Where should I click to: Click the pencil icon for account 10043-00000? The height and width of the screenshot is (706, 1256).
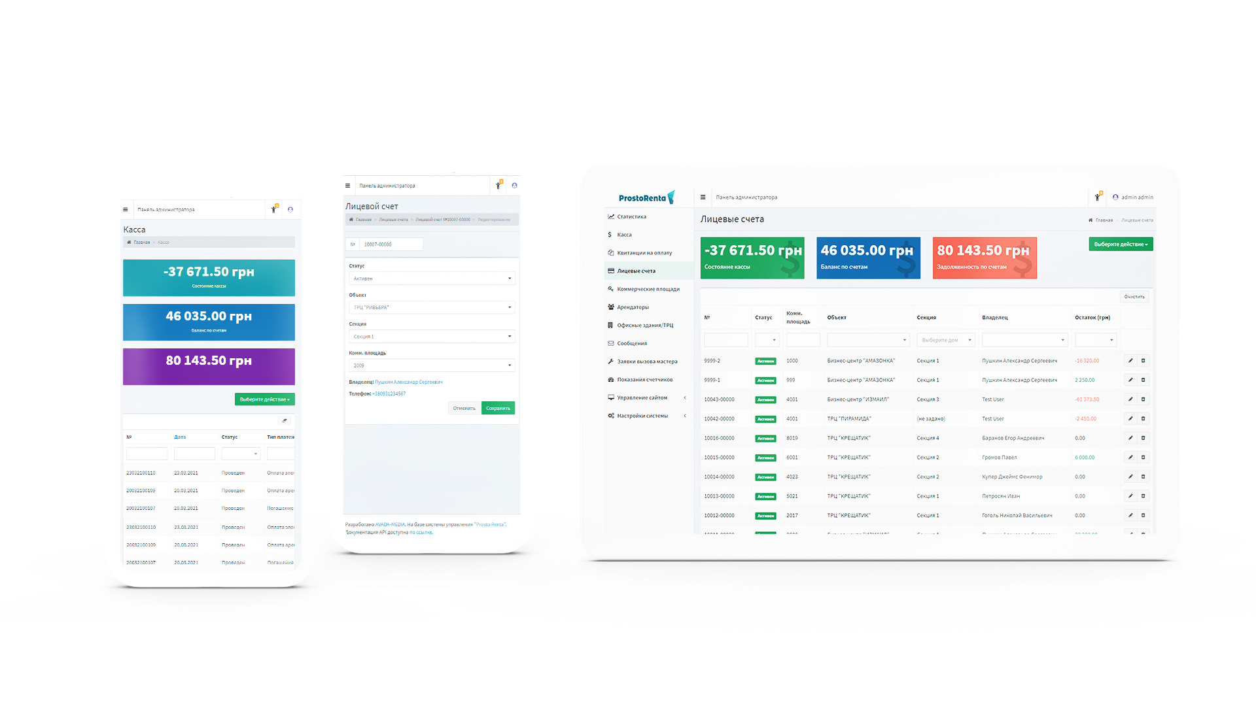(1130, 399)
